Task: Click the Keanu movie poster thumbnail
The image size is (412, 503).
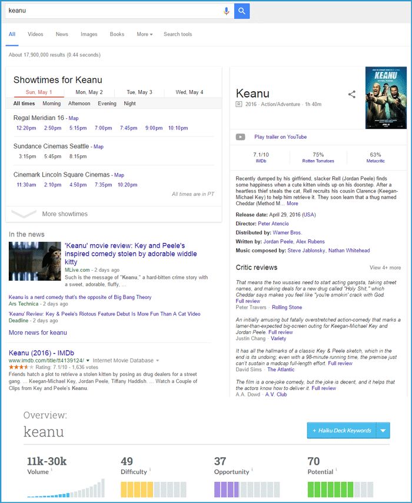Action: click(386, 97)
